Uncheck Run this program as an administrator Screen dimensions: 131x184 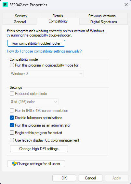[x=12, y=125]
